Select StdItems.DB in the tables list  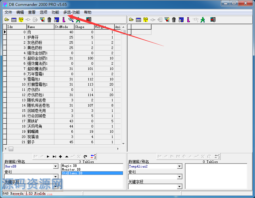click(92, 173)
